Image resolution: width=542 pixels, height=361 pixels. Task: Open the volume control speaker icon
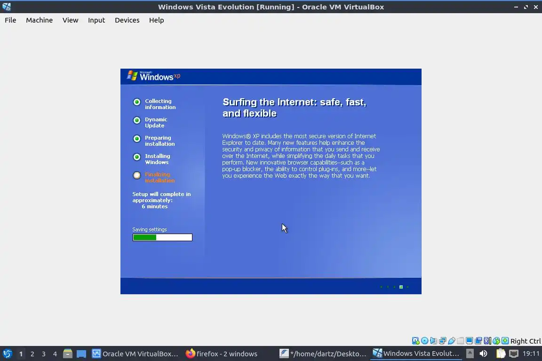coord(484,354)
